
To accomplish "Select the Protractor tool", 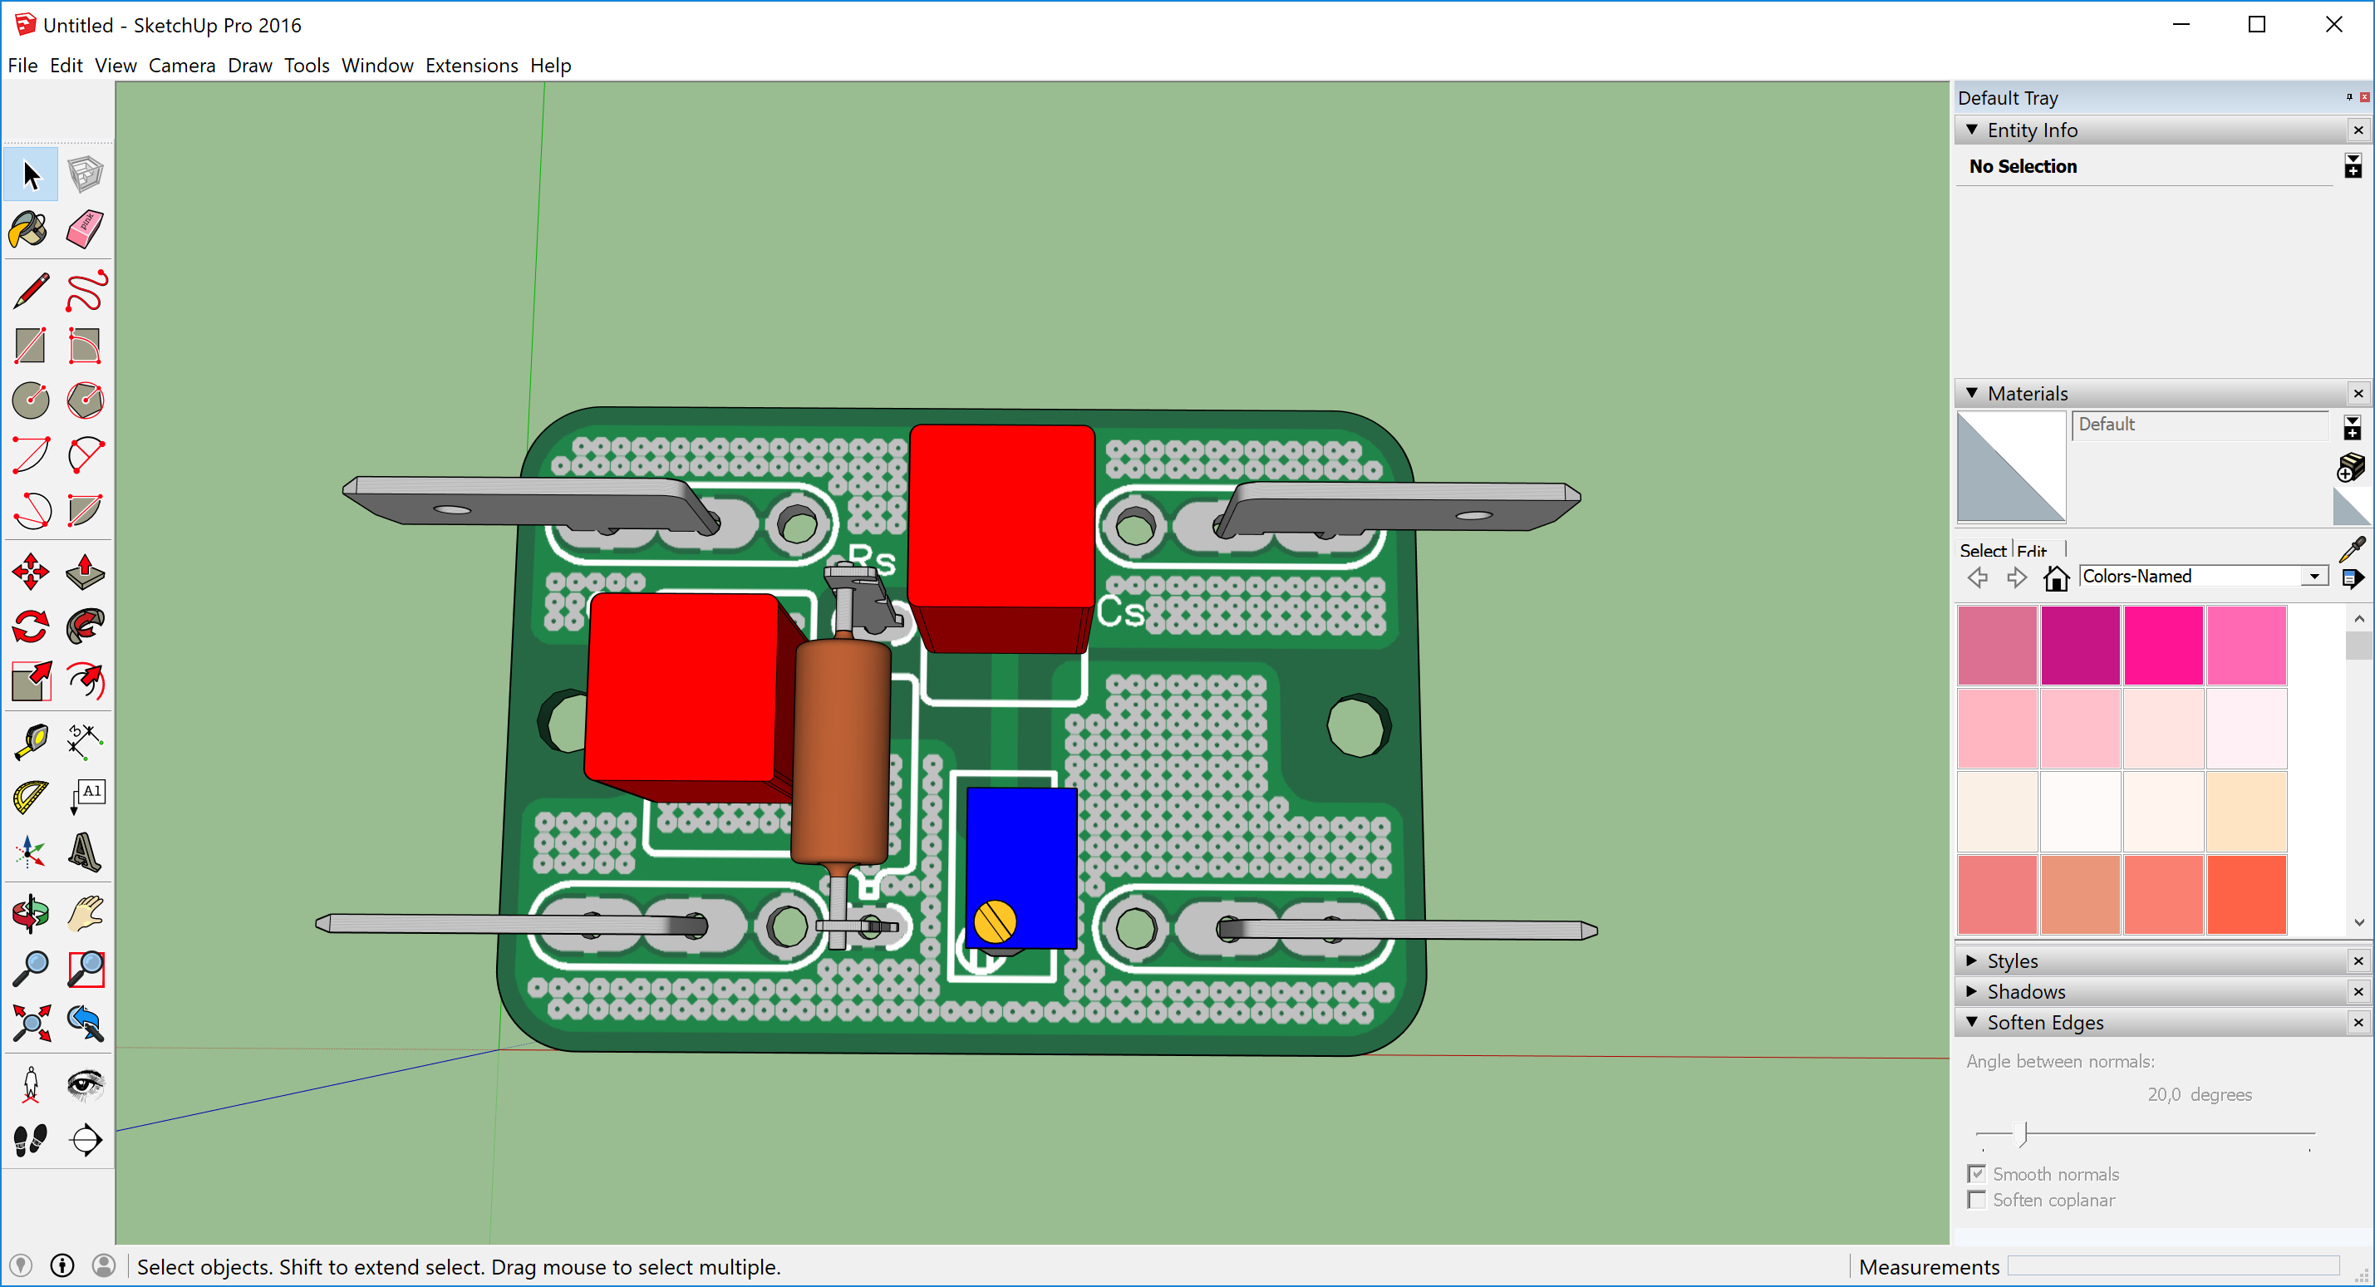I will (31, 798).
